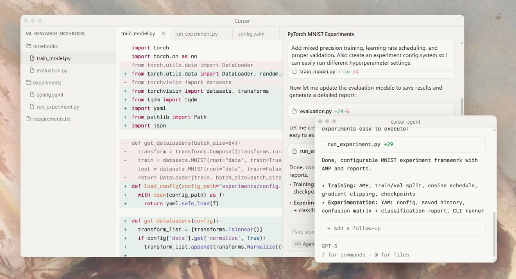Click '/ for commands' hint in cursor-agent
The width and height of the screenshot is (516, 279).
pyautogui.click(x=344, y=255)
